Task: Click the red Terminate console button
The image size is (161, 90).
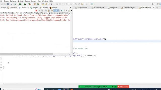Action: pyautogui.click(x=36, y=10)
